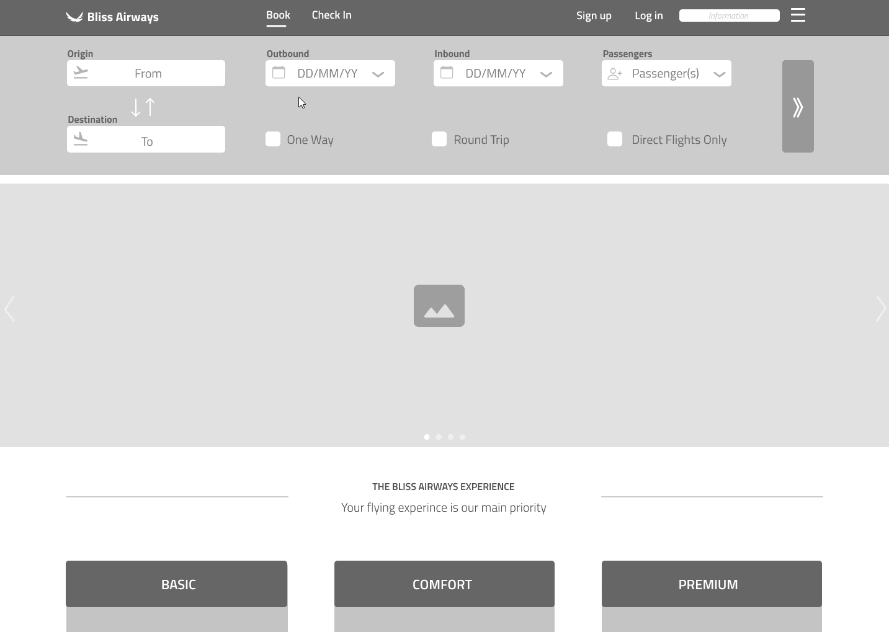
Task: Select first carousel indicator dot
Action: (x=427, y=437)
